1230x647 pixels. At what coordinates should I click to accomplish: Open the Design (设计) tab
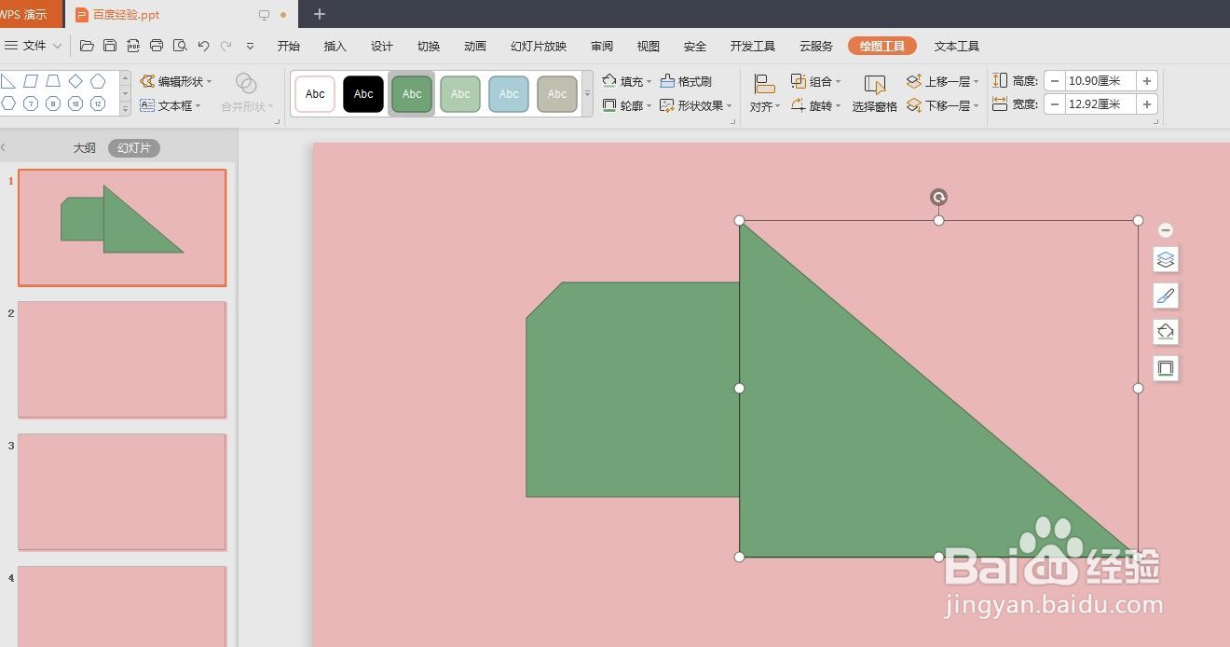click(x=382, y=46)
